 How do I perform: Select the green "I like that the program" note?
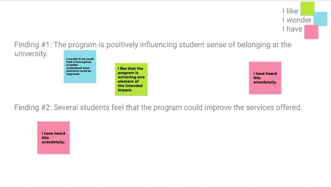click(131, 79)
